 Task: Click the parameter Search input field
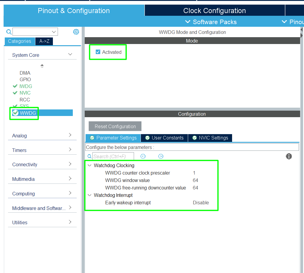click(113, 156)
